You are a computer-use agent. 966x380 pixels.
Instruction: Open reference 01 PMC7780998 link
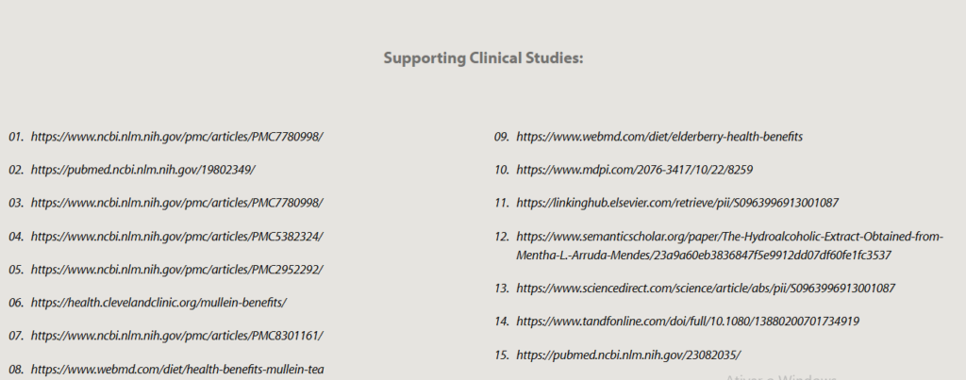point(176,137)
